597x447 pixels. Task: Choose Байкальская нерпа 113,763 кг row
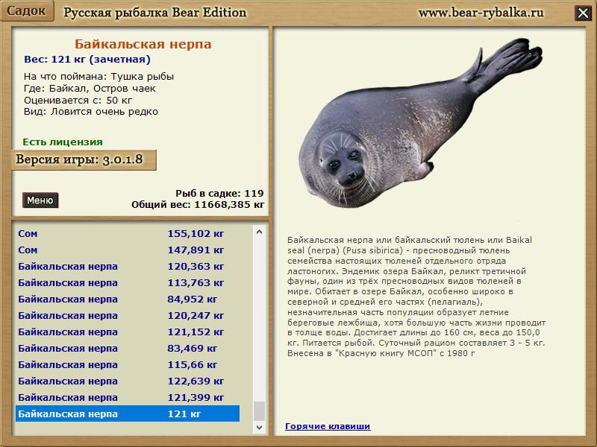(x=127, y=282)
